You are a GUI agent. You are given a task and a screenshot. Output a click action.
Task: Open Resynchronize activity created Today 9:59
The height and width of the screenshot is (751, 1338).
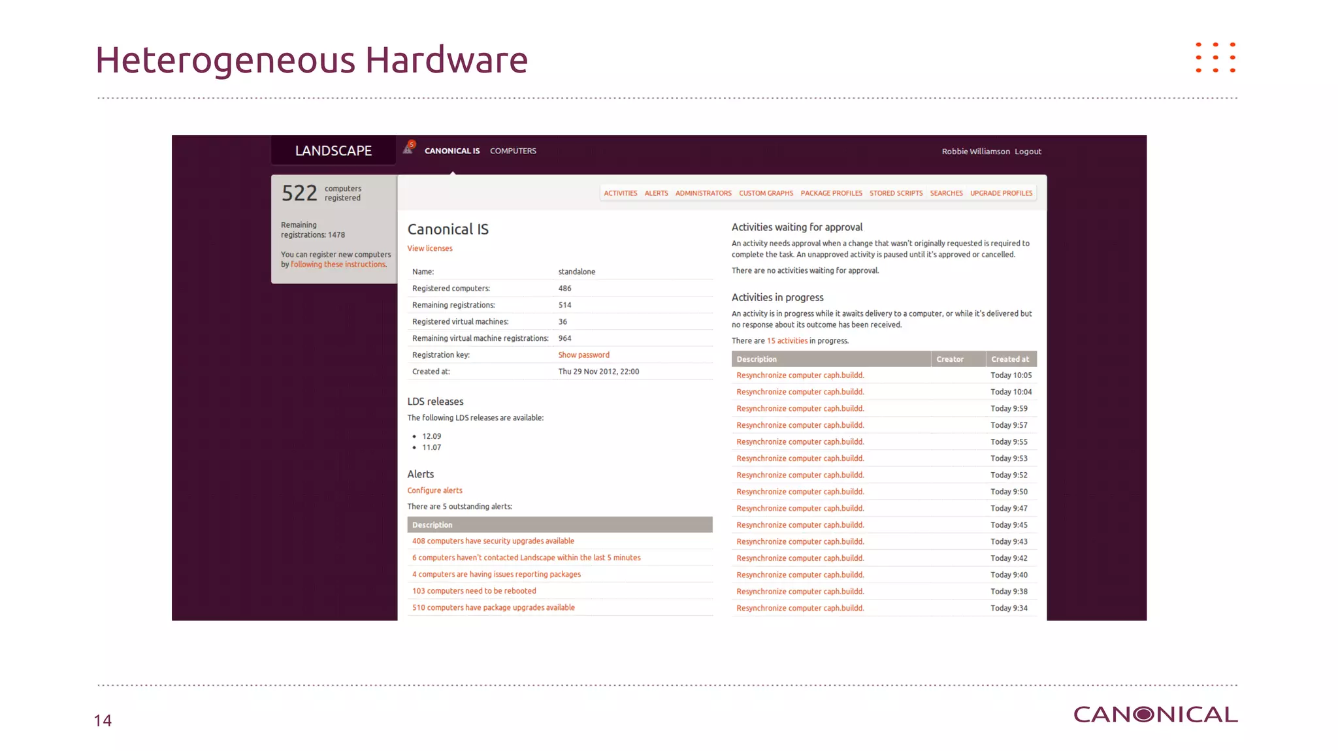click(800, 409)
